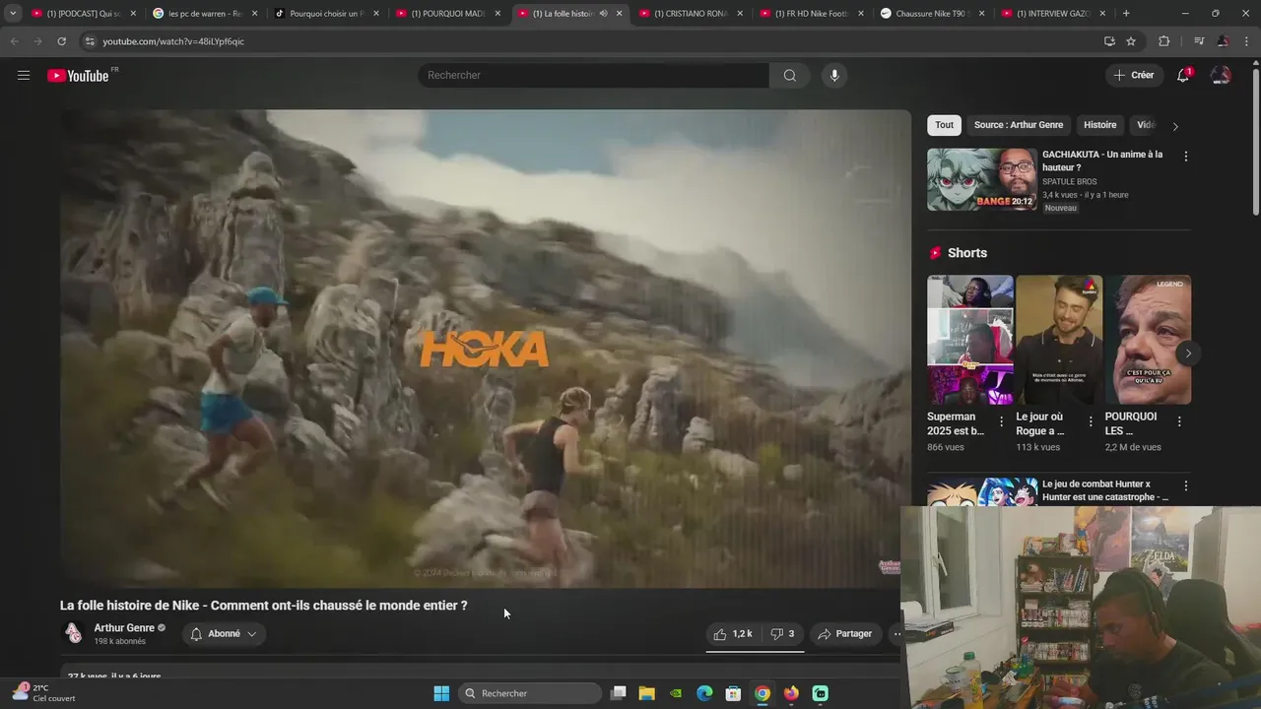Bookmark this page with the star
Screen dimensions: 1261x709
(1131, 41)
